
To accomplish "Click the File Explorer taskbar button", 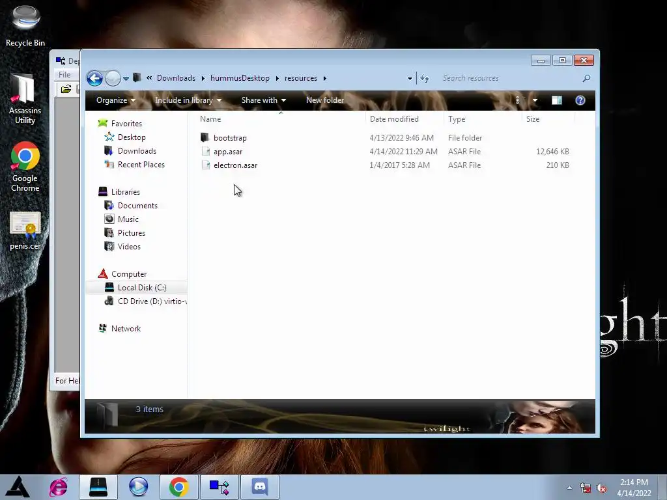I will [x=98, y=487].
